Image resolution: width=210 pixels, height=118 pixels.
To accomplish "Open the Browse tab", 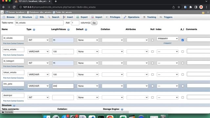I will pyautogui.click(x=9, y=17).
